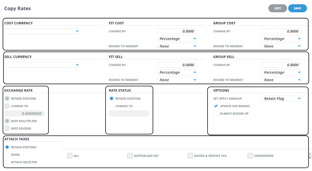The height and width of the screenshot is (171, 312).
Task: Open the Cost Currency dropdown
Action: 42,31
